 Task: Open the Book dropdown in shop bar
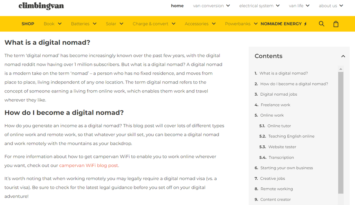tap(53, 24)
